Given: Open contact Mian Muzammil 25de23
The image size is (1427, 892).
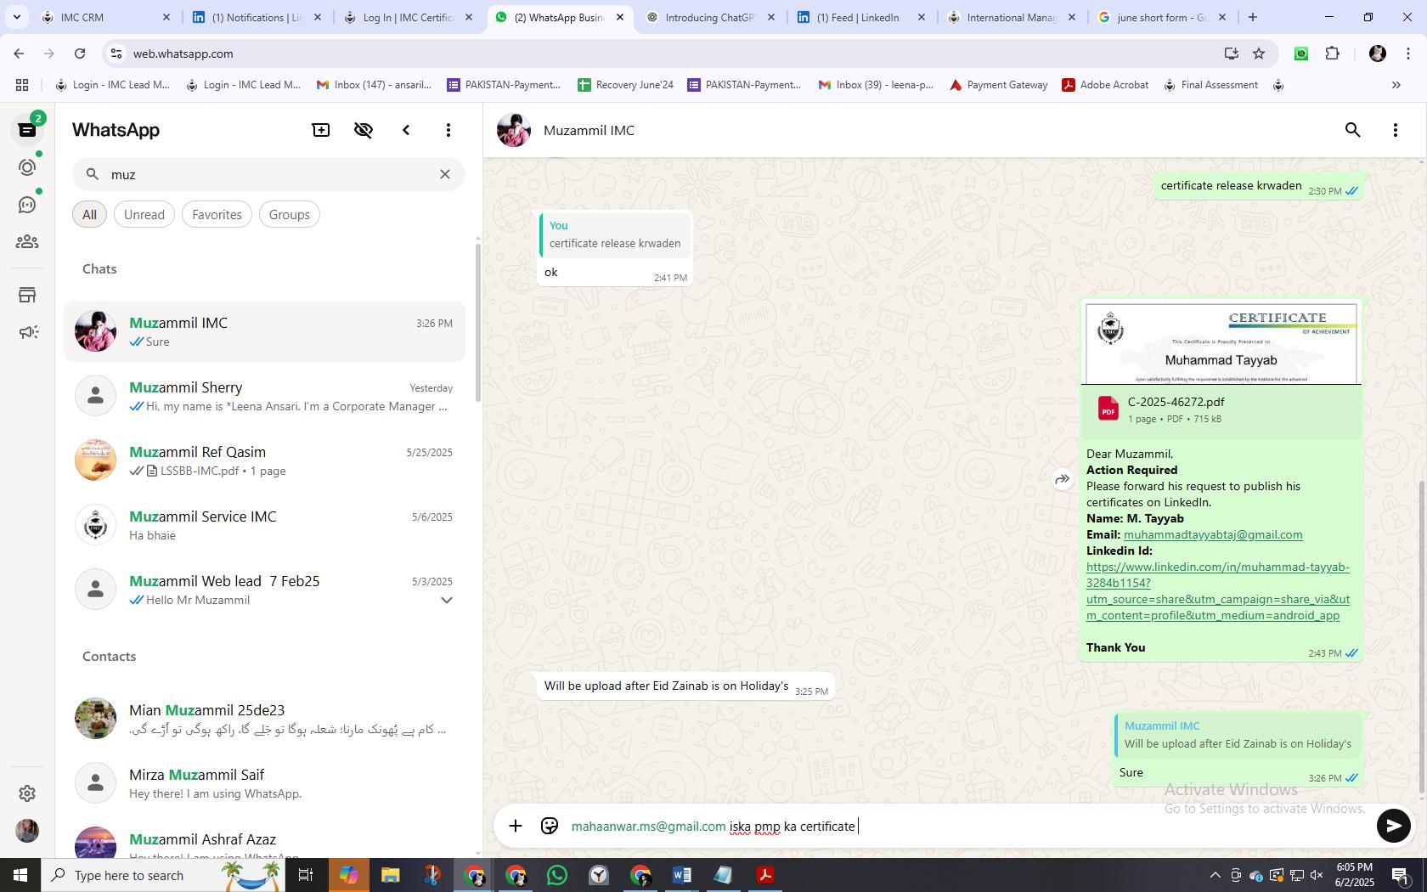Looking at the screenshot, I should 265,719.
